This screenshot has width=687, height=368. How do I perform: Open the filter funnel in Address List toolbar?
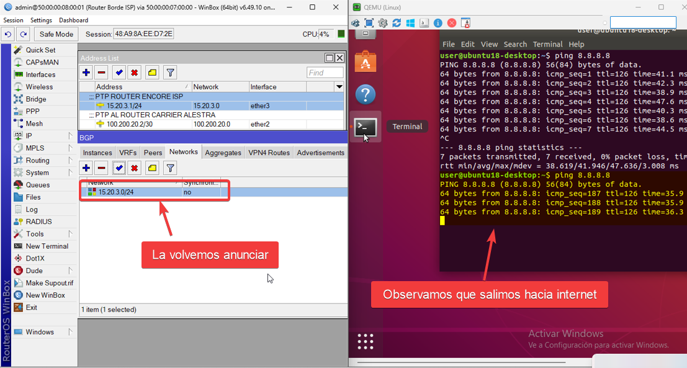point(170,73)
